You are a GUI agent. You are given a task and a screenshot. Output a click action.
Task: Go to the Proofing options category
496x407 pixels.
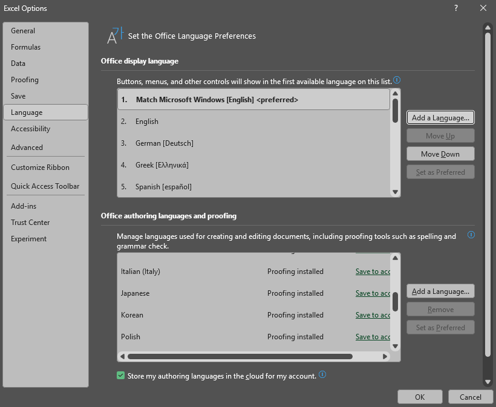tap(45, 80)
